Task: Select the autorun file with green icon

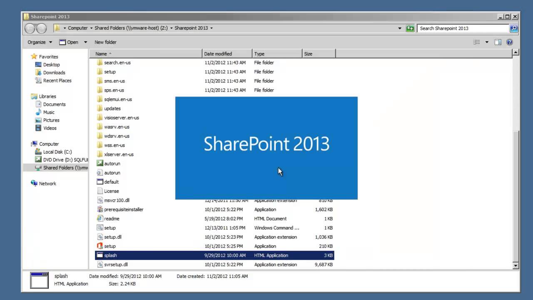Action: 100,163
